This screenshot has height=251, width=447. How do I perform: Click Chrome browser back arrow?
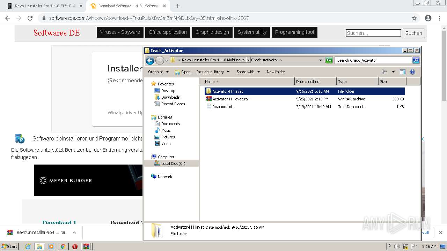tap(8, 18)
